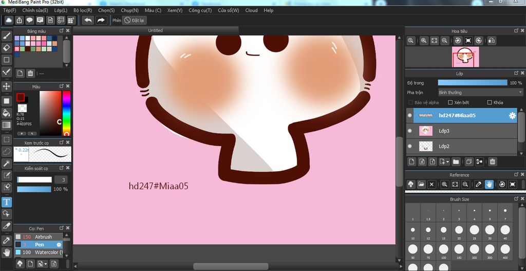Select the Bucket fill tool
Image resolution: width=526 pixels, height=271 pixels.
pyautogui.click(x=6, y=113)
